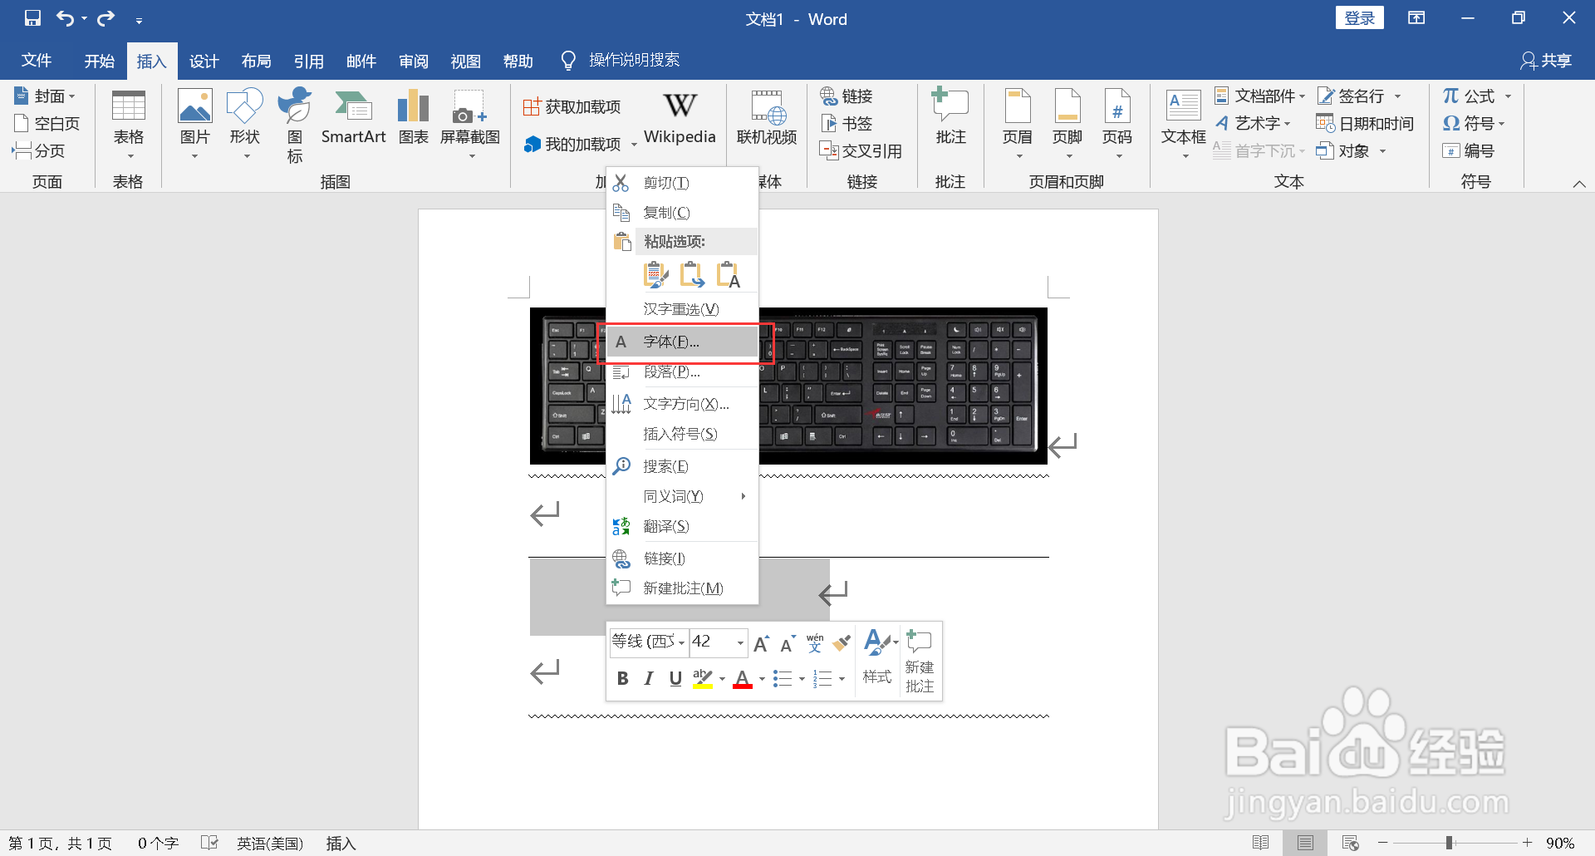Screen dimensions: 1595x856
Task: Open the font size dropdown showing 42
Action: [740, 642]
